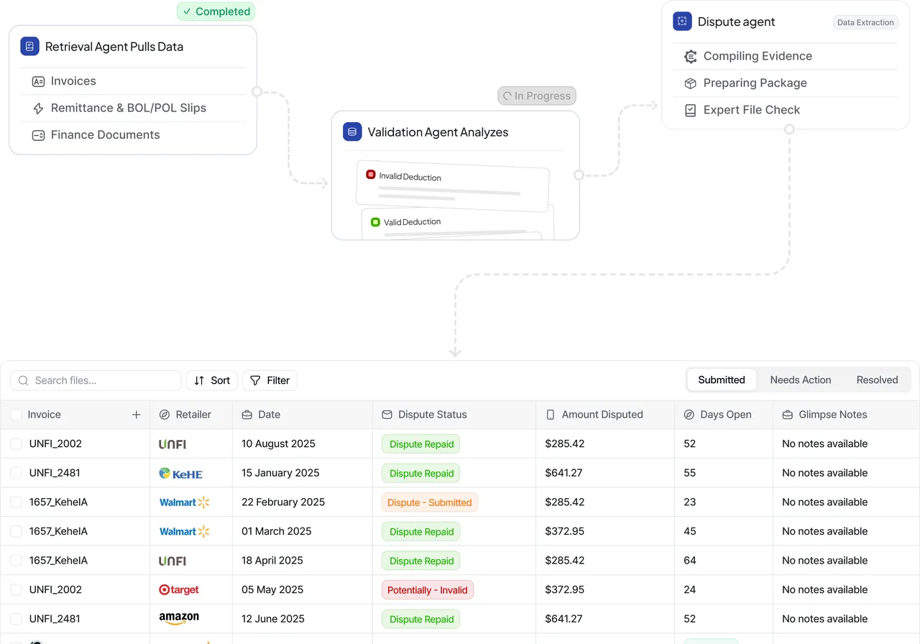Check the box for 05 May 2025 row
The image size is (920, 644).
tap(16, 589)
